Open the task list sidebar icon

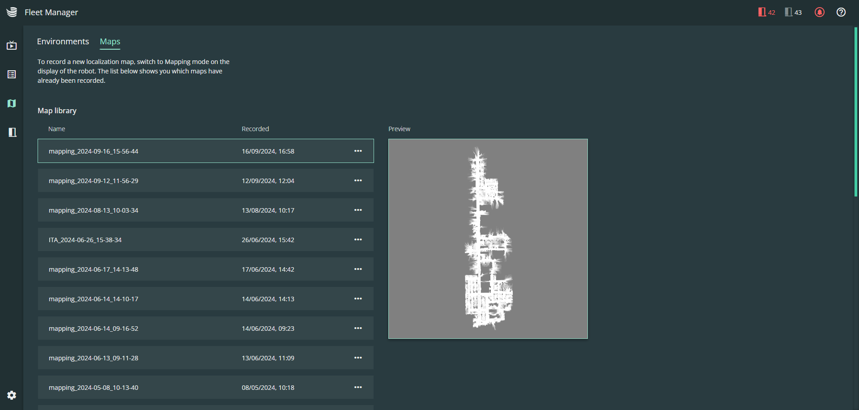point(12,74)
